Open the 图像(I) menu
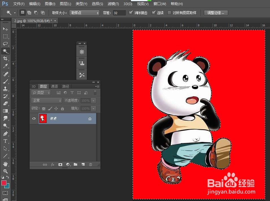The width and height of the screenshot is (270, 201). coord(50,4)
